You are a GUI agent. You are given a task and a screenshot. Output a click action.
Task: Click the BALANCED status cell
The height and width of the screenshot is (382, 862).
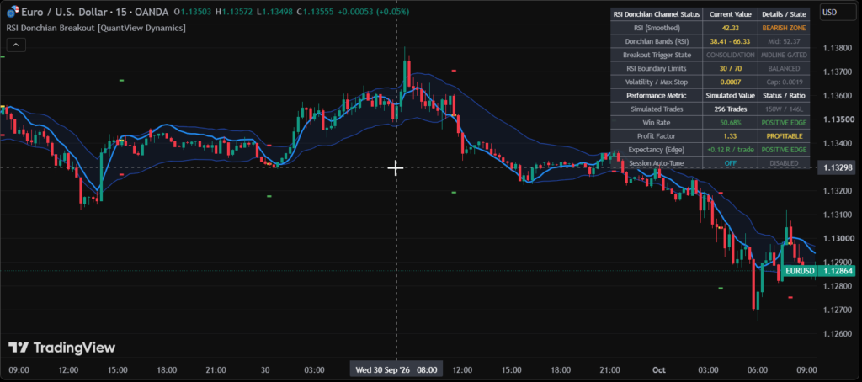[784, 68]
